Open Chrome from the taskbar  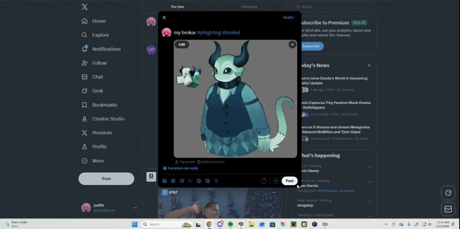point(209,224)
